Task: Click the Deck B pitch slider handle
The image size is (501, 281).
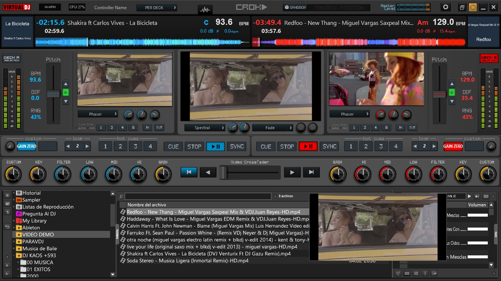Action: [x=439, y=94]
